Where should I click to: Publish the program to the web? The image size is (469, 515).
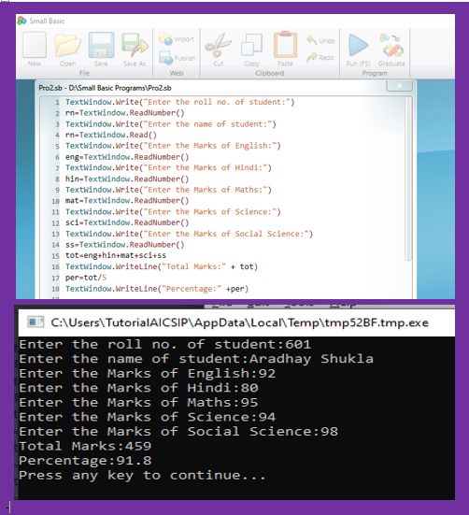[x=177, y=58]
